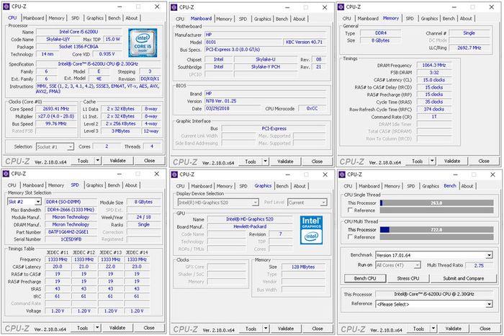This screenshot has width=504, height=336.
Task: Switch to About tab in Bench window
Action: [x=467, y=186]
